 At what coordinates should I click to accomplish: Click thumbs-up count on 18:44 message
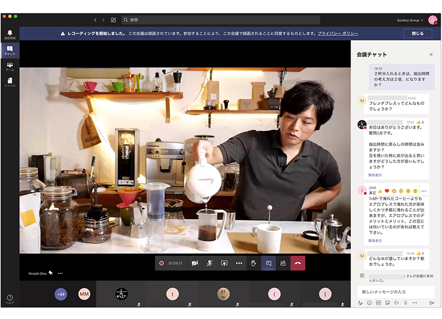[420, 253]
